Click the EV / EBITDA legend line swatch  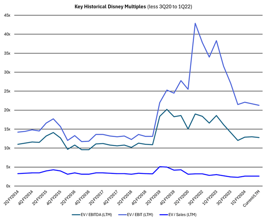click(x=76, y=215)
